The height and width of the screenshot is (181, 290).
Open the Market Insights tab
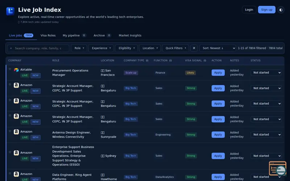(x=130, y=35)
